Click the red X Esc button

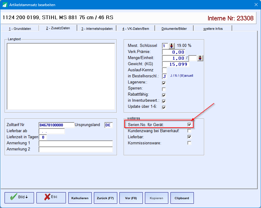51,198
